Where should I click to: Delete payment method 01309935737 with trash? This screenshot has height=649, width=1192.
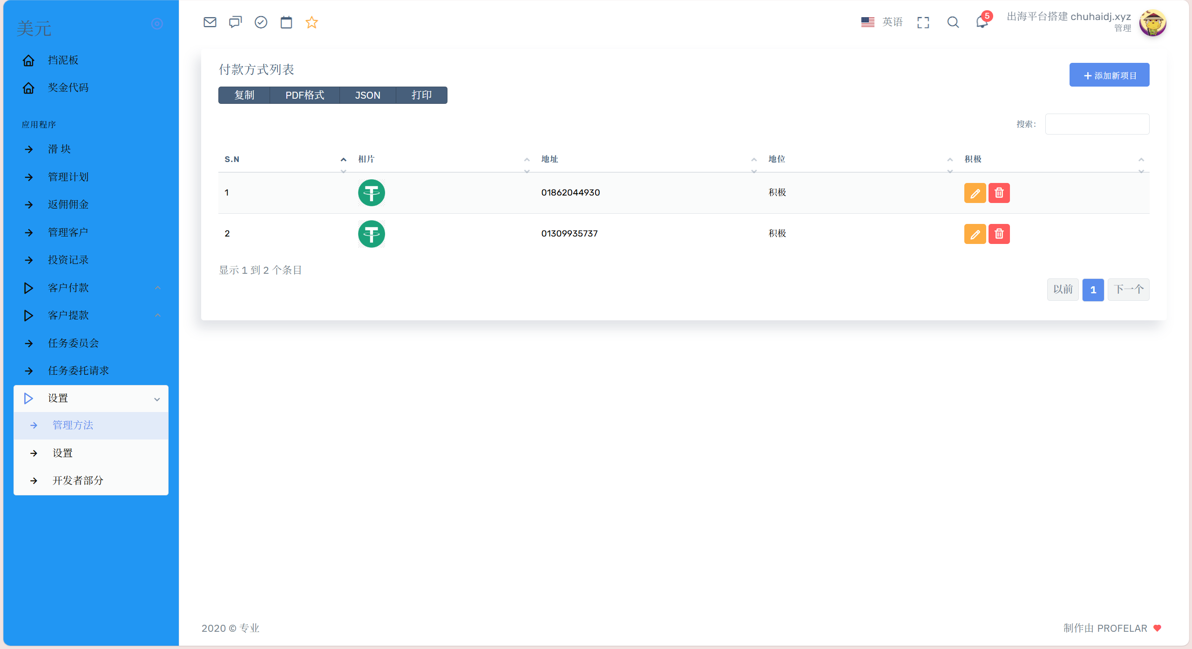(x=999, y=234)
